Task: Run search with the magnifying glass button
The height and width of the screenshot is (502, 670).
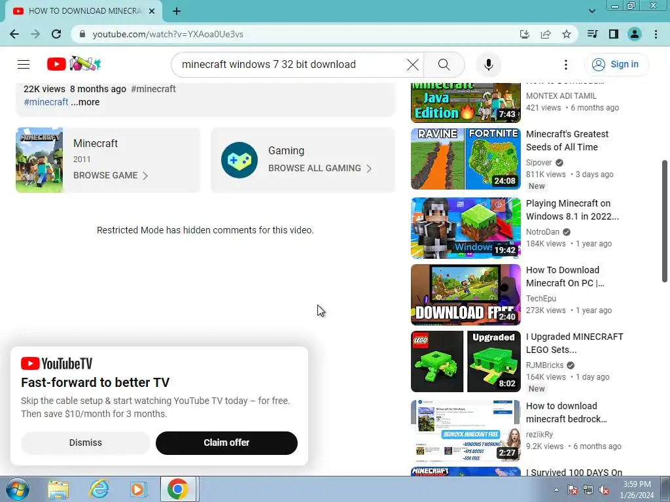Action: (x=444, y=65)
